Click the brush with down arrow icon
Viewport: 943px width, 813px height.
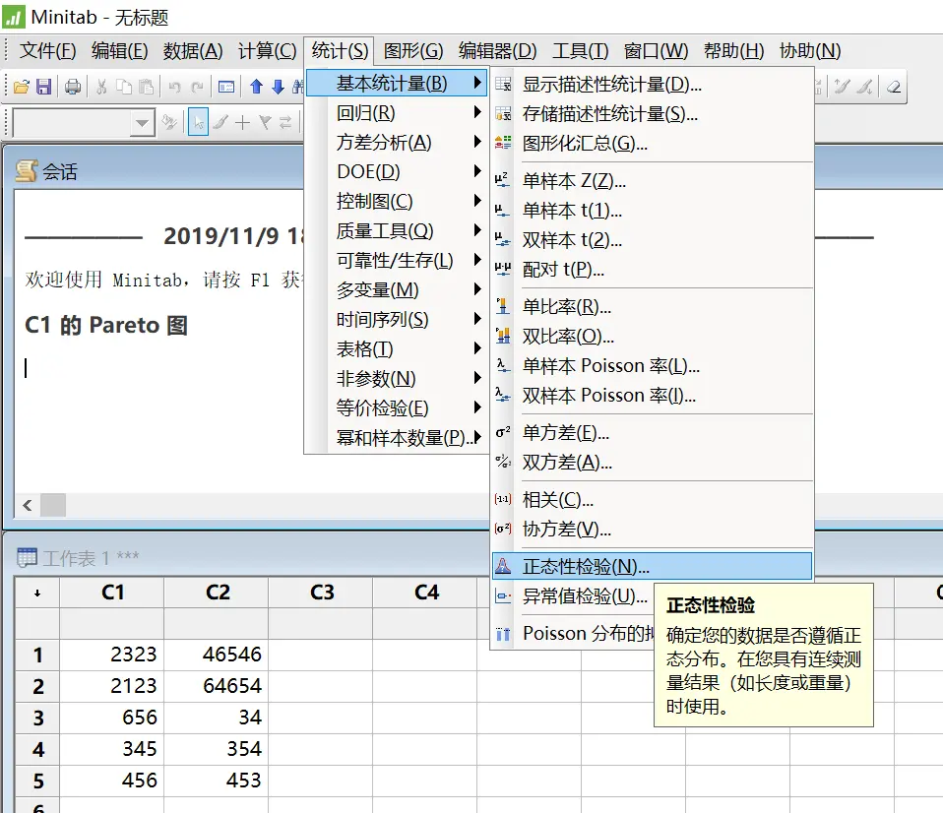[865, 88]
